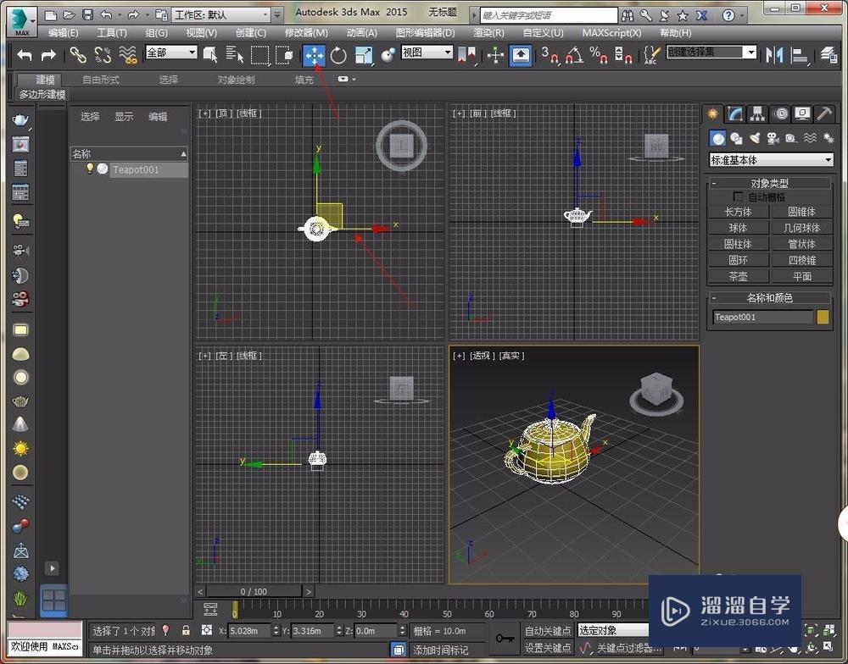The image size is (848, 664).
Task: Select the Rotate tool in main toolbar
Action: pyautogui.click(x=339, y=55)
